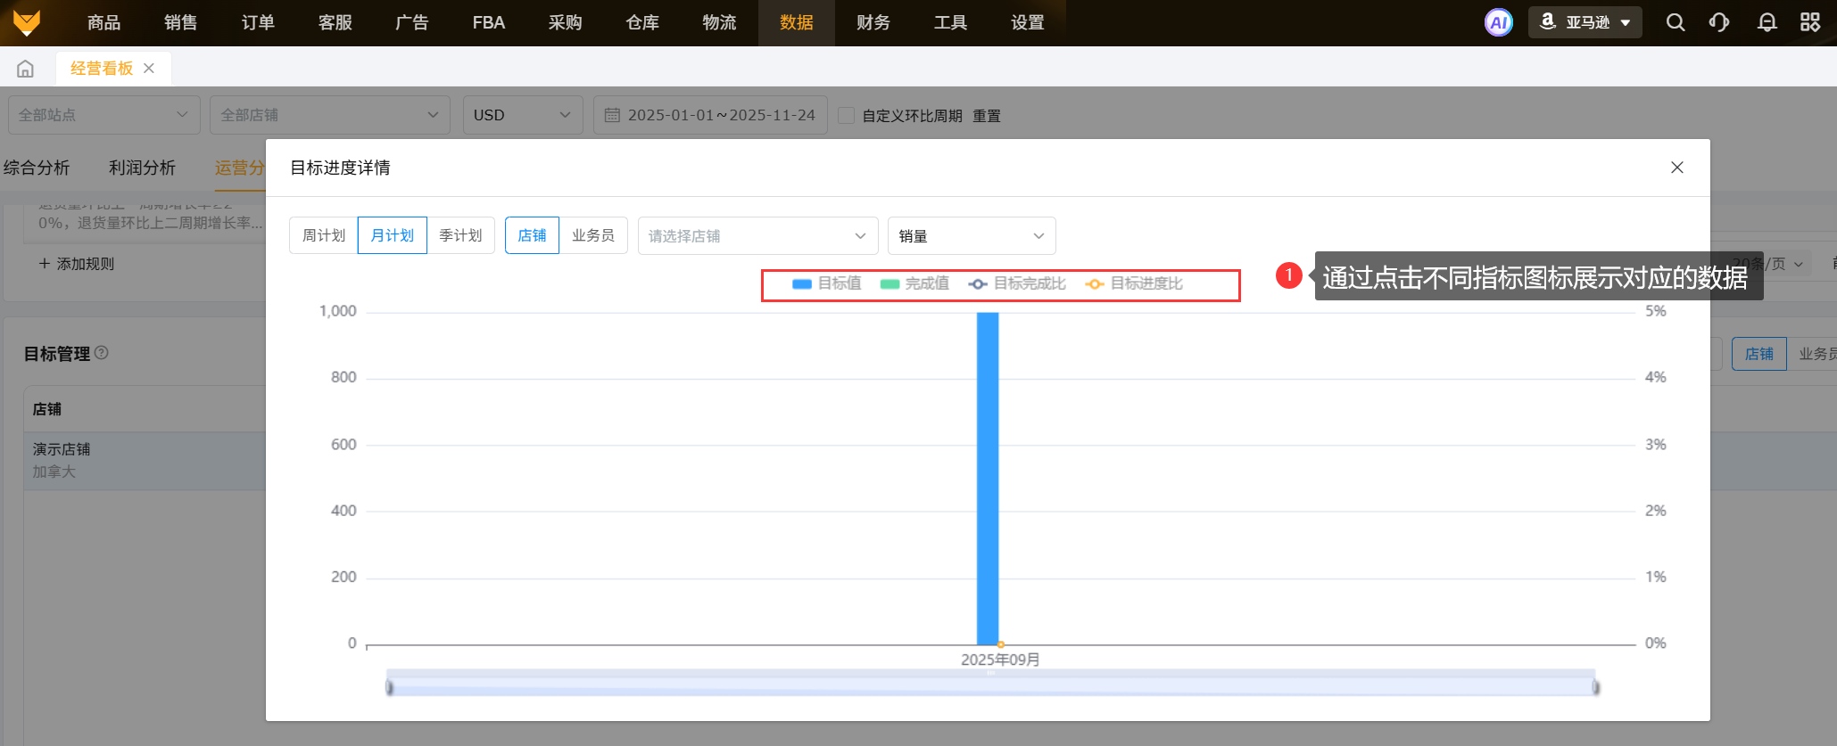Screen dimensions: 1837x746
Task: Open the 全部店铺 dropdown
Action: pyautogui.click(x=330, y=115)
